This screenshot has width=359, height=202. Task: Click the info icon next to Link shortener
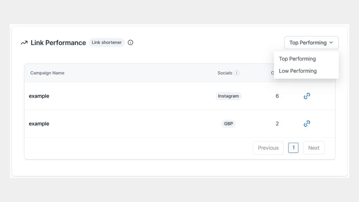click(130, 42)
